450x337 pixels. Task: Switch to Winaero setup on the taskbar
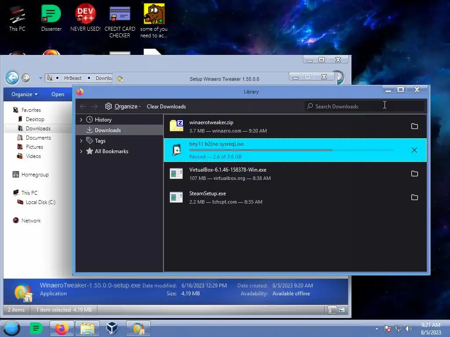click(138, 328)
